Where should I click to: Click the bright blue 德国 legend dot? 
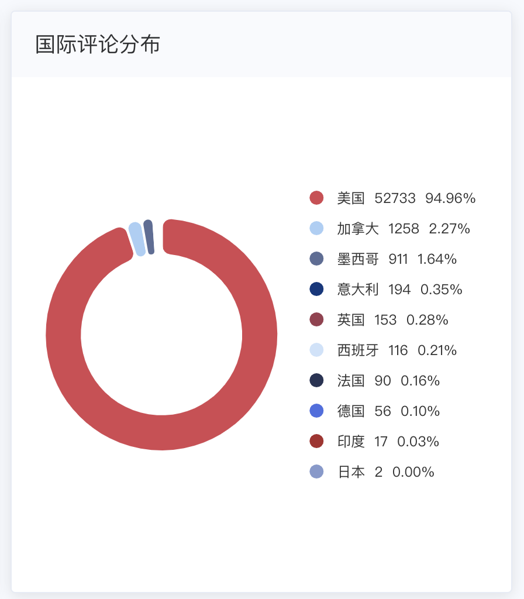316,411
